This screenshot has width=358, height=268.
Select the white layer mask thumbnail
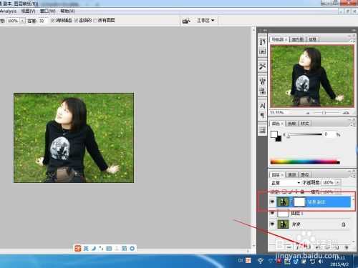(x=299, y=202)
